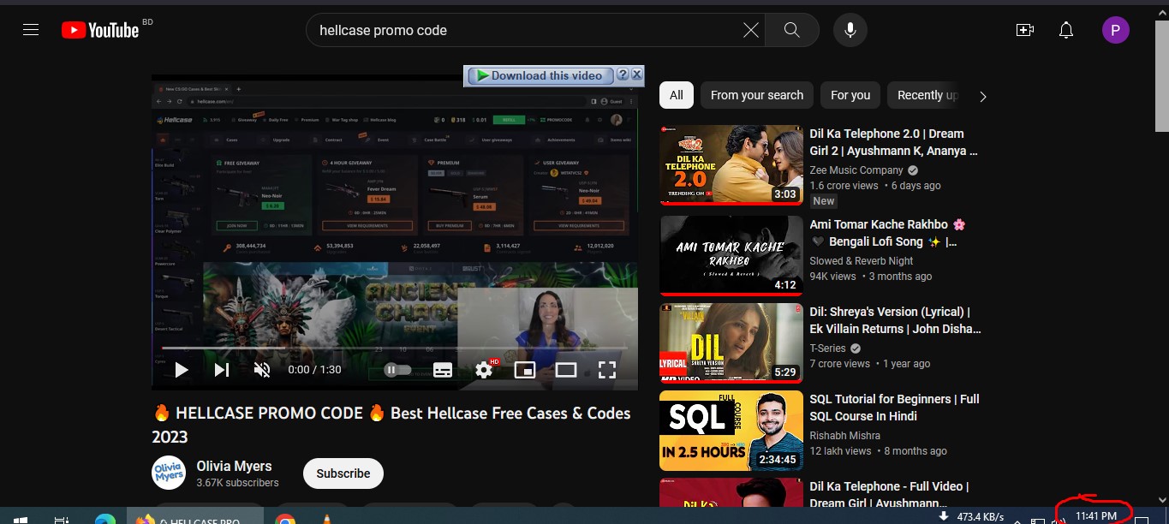Viewport: 1169px width, 524px height.
Task: Click the video progress bar
Action: 395,348
